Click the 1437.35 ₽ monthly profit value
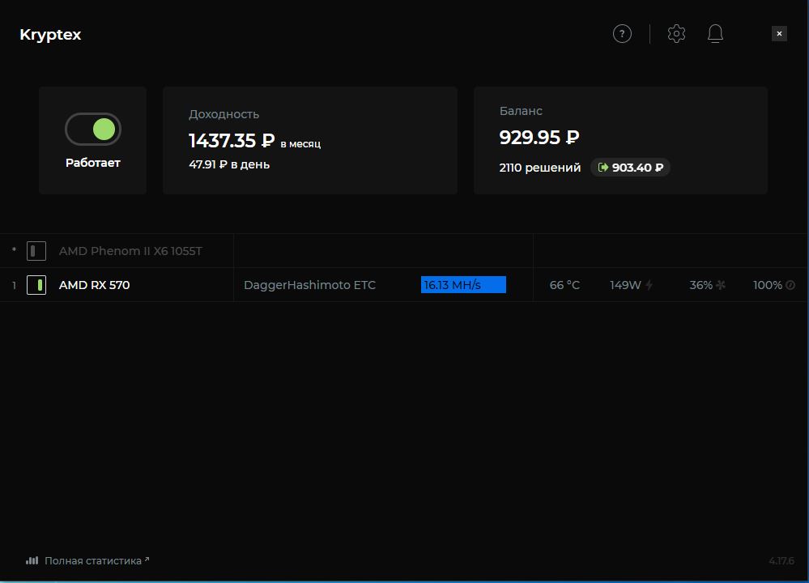Viewport: 809px width, 583px height. tap(232, 140)
